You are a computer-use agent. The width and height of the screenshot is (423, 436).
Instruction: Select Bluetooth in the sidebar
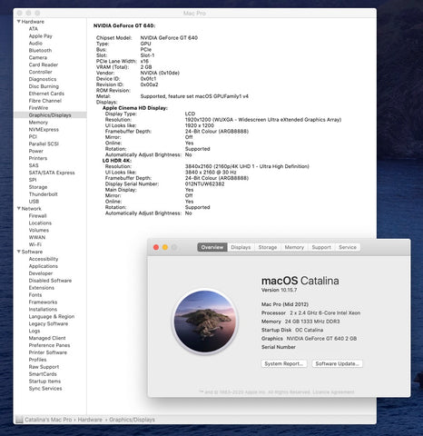pos(40,50)
